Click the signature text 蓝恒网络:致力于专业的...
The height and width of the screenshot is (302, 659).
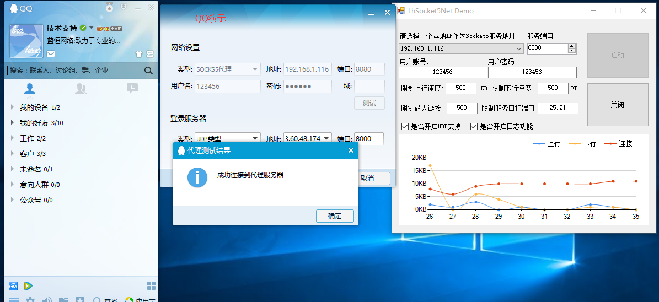point(84,41)
